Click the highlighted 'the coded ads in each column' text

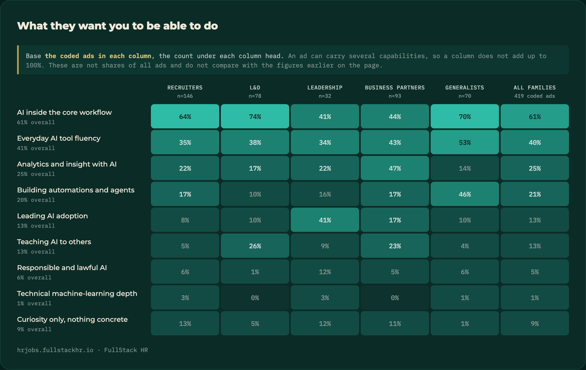tap(98, 56)
